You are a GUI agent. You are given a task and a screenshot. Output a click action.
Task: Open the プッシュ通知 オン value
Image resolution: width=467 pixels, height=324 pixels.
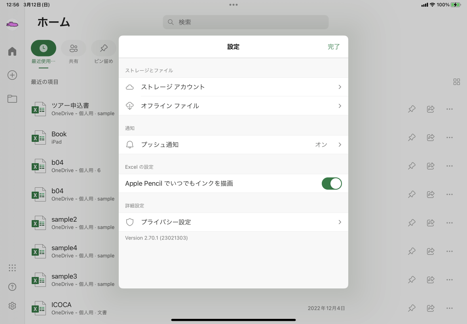coord(321,145)
